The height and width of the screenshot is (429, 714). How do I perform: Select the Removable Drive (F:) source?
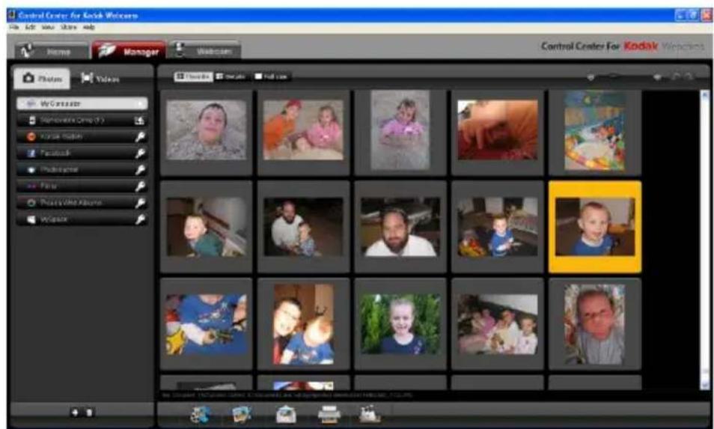click(82, 121)
